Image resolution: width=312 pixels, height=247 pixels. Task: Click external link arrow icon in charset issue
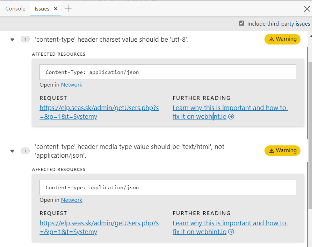tap(231, 117)
